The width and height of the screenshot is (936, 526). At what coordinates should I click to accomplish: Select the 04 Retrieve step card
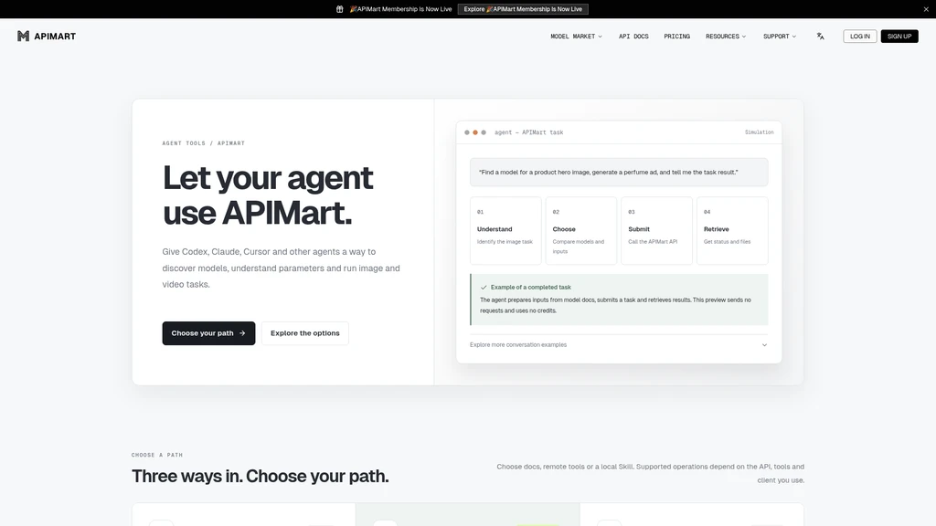pos(732,231)
